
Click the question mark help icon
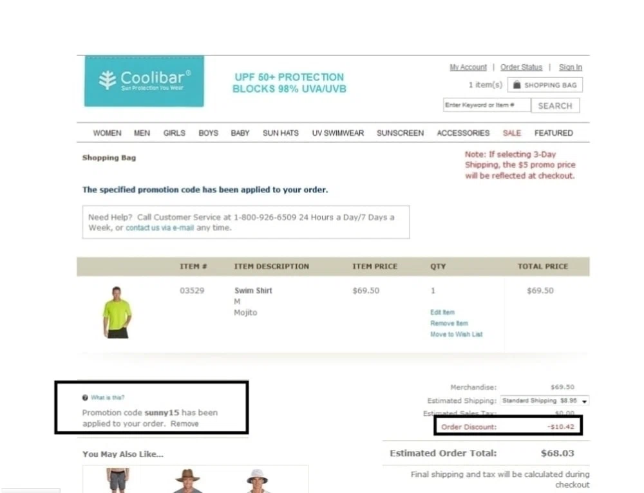coord(85,397)
